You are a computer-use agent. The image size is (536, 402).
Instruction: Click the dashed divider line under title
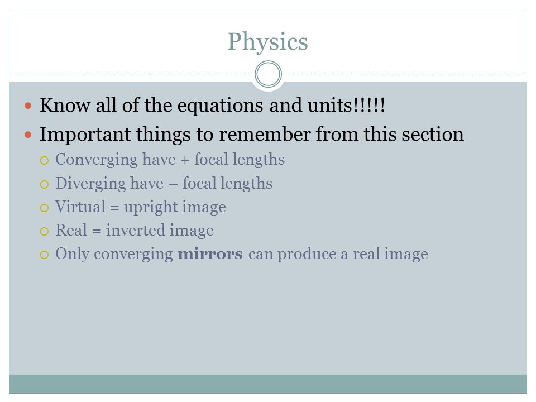[130, 75]
